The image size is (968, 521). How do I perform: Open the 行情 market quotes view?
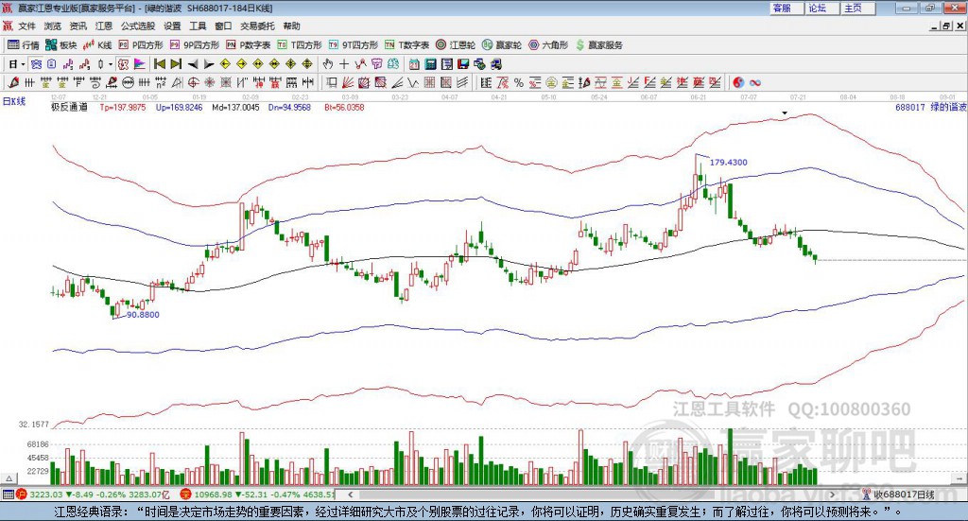pos(23,45)
